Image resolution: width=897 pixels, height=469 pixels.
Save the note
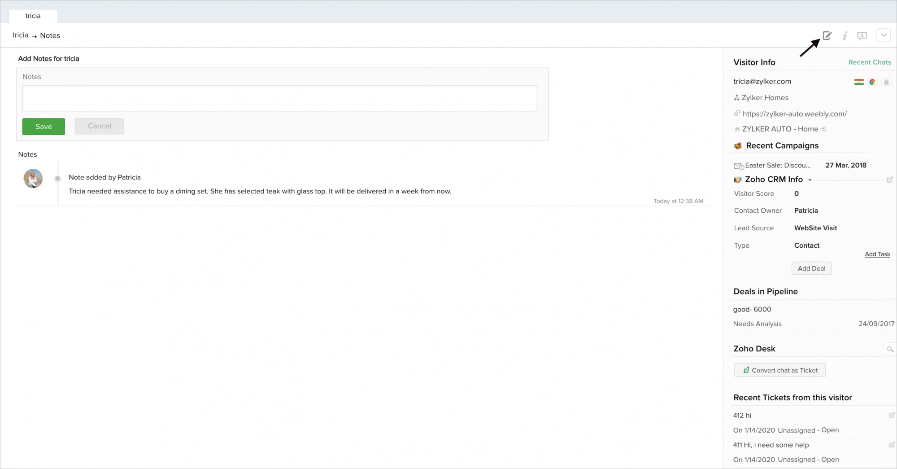pos(44,127)
